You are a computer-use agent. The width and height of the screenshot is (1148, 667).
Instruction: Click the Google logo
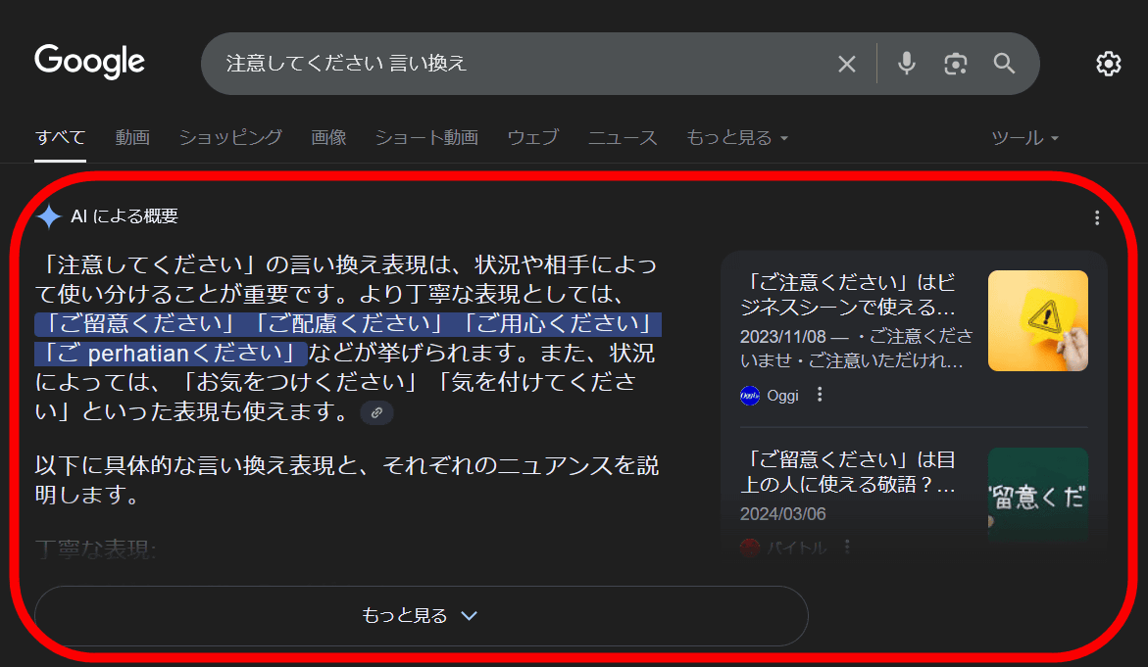tap(89, 62)
